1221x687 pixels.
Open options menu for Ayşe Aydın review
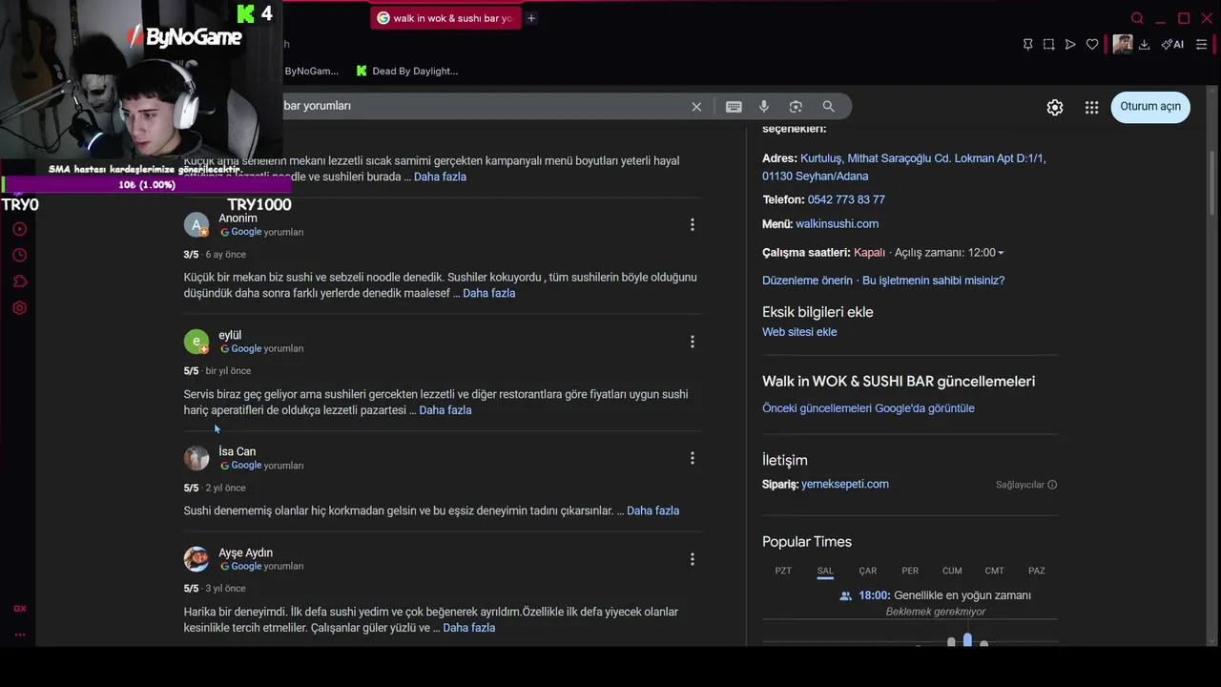point(693,559)
